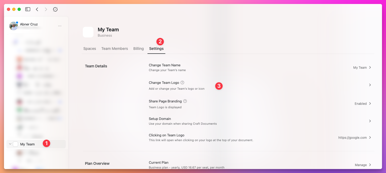Click the My Team page title
386x173 pixels.
[x=108, y=30]
